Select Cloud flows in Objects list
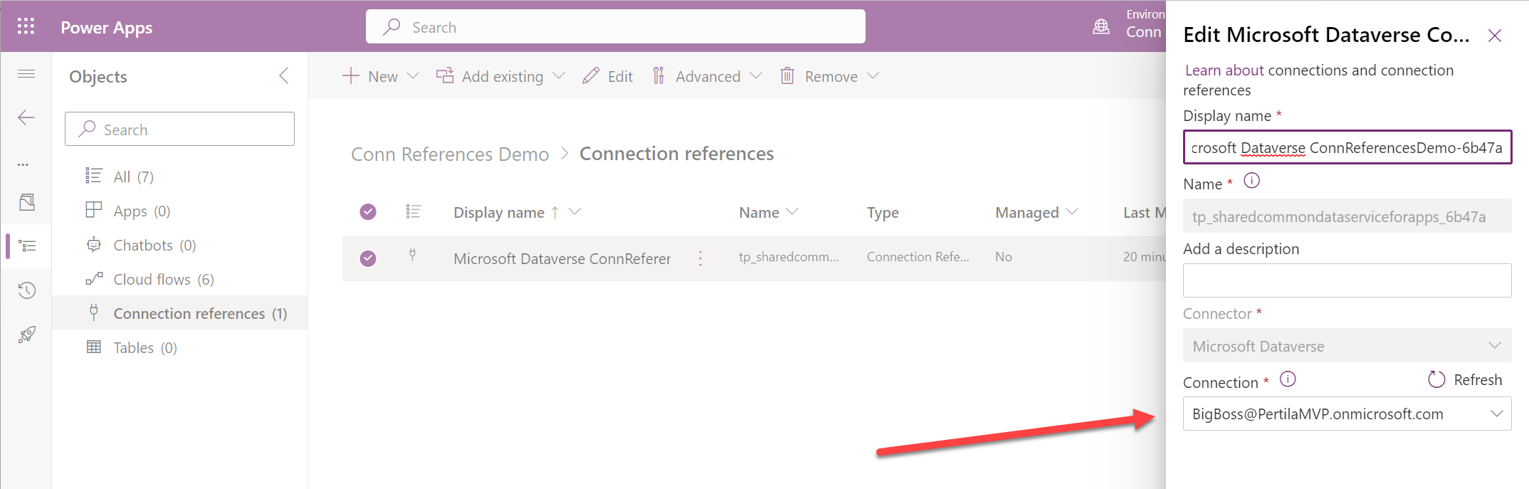This screenshot has height=489, width=1529. point(163,280)
